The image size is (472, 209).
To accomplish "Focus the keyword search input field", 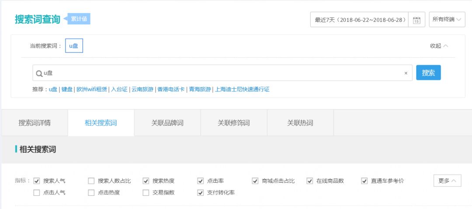I will [x=222, y=73].
